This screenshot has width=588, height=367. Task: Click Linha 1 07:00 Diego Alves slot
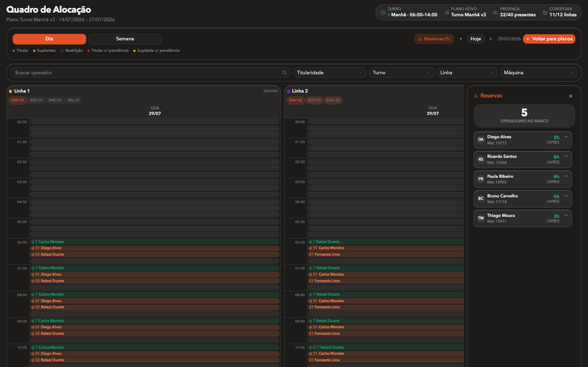(x=155, y=274)
